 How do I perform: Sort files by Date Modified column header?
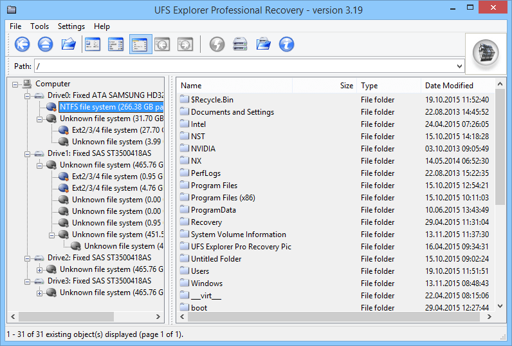[448, 85]
